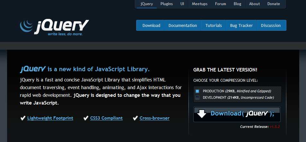
Task: Open the Blog link
Action: pyautogui.click(x=237, y=4)
